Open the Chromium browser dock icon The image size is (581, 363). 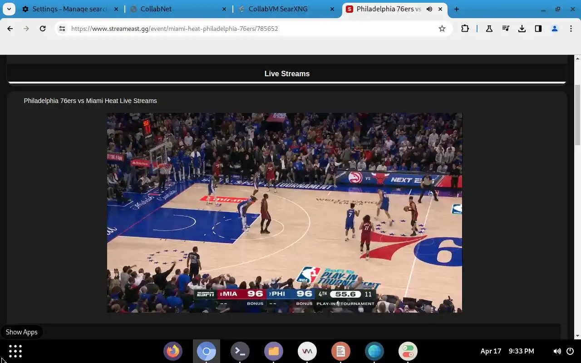click(207, 351)
